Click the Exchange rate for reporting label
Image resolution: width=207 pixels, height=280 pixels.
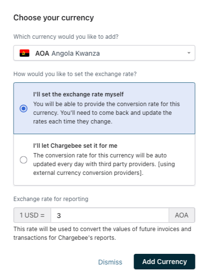pos(51,199)
